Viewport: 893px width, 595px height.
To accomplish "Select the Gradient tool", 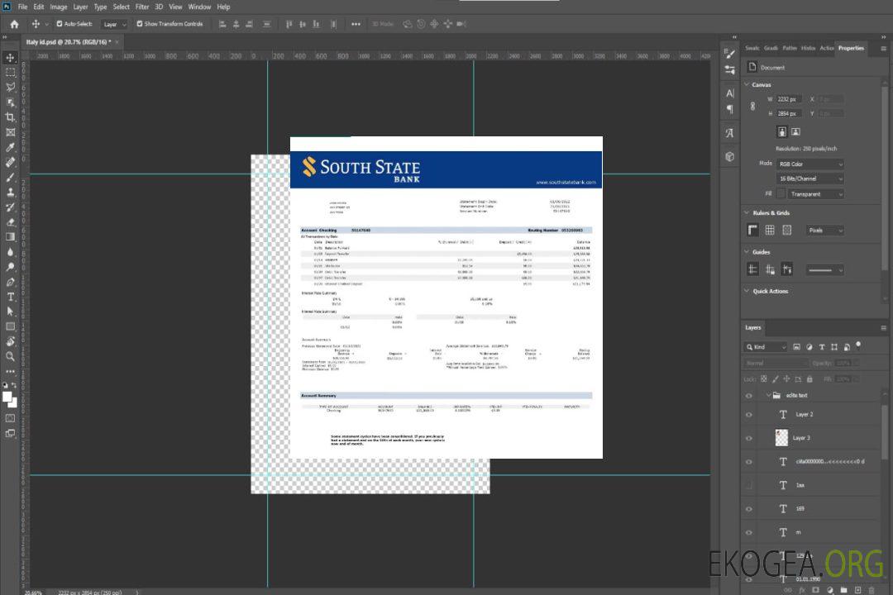I will point(10,237).
